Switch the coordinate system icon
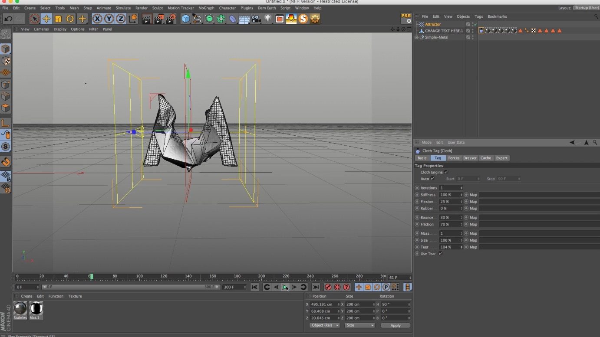This screenshot has width=600, height=337. click(x=133, y=19)
